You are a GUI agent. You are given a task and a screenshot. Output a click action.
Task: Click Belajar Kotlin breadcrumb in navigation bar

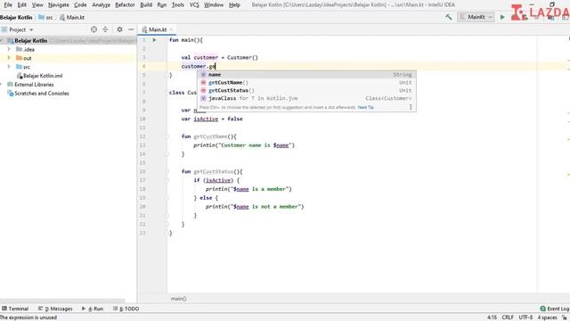[x=16, y=17]
